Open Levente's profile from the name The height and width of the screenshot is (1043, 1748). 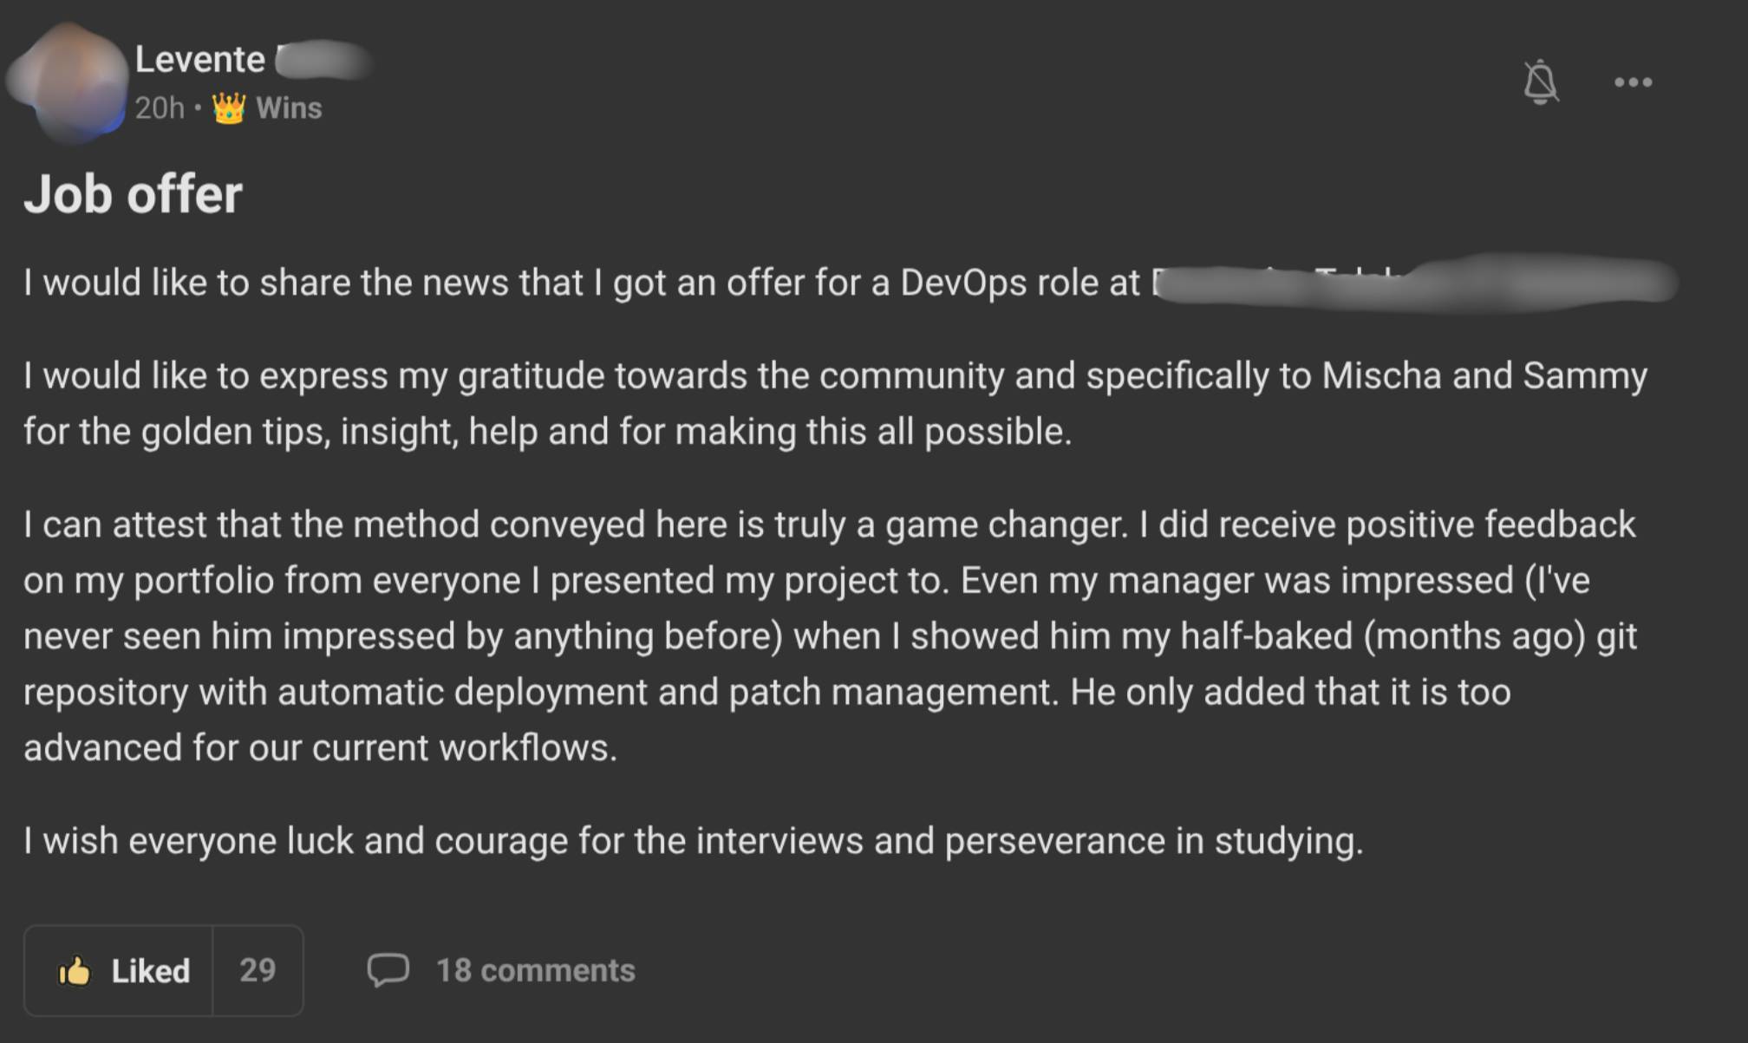[200, 60]
